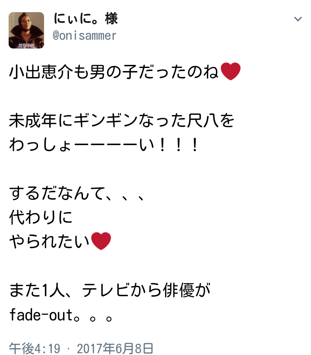Open the にぃに。様 display name

[x=86, y=19]
